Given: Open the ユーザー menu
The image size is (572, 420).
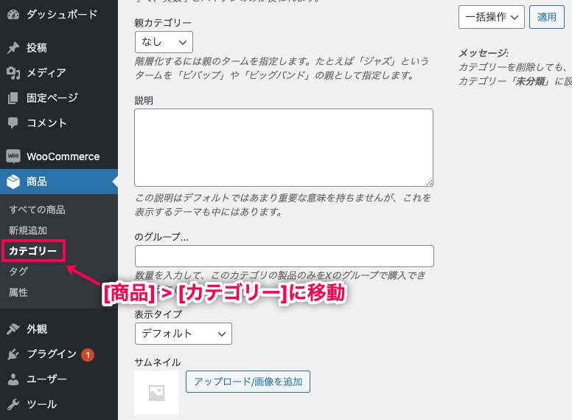Looking at the screenshot, I should tap(59, 379).
